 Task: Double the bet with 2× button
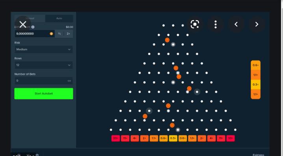click(x=69, y=34)
